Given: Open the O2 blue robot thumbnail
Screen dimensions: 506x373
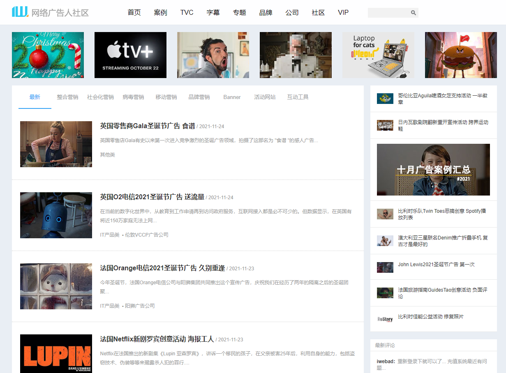Looking at the screenshot, I should [56, 215].
